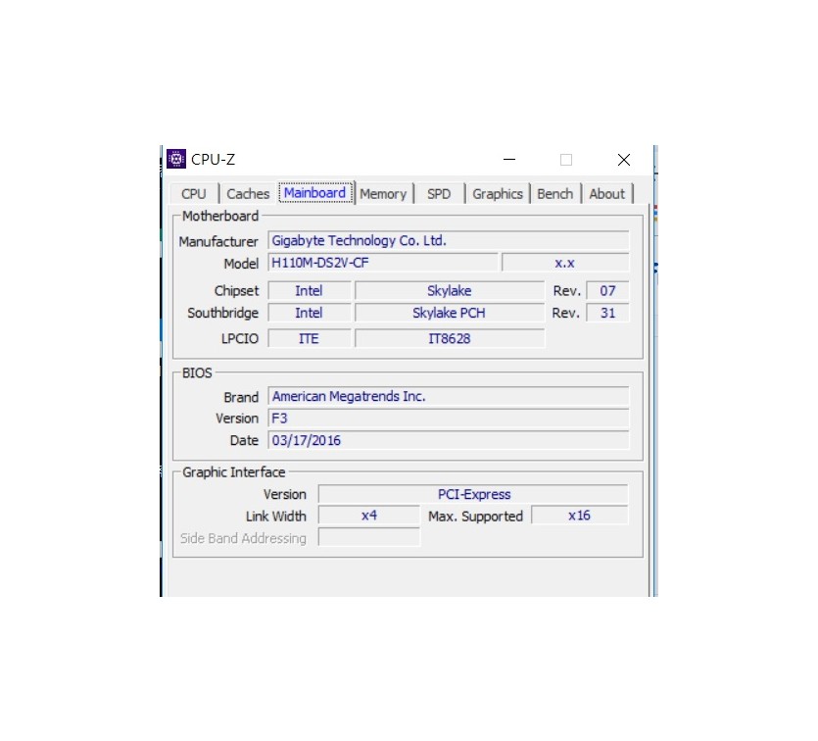Switch to the CPU tab
This screenshot has width=818, height=741.
point(194,194)
